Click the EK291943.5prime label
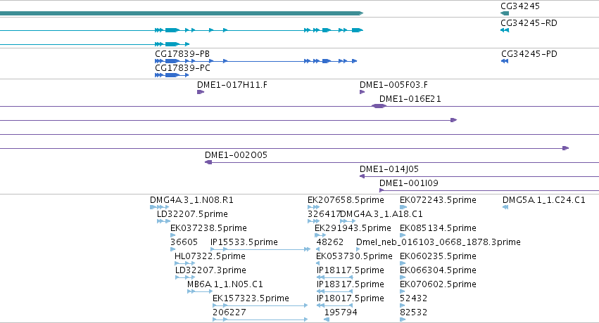The image size is (599, 323). (x=353, y=228)
